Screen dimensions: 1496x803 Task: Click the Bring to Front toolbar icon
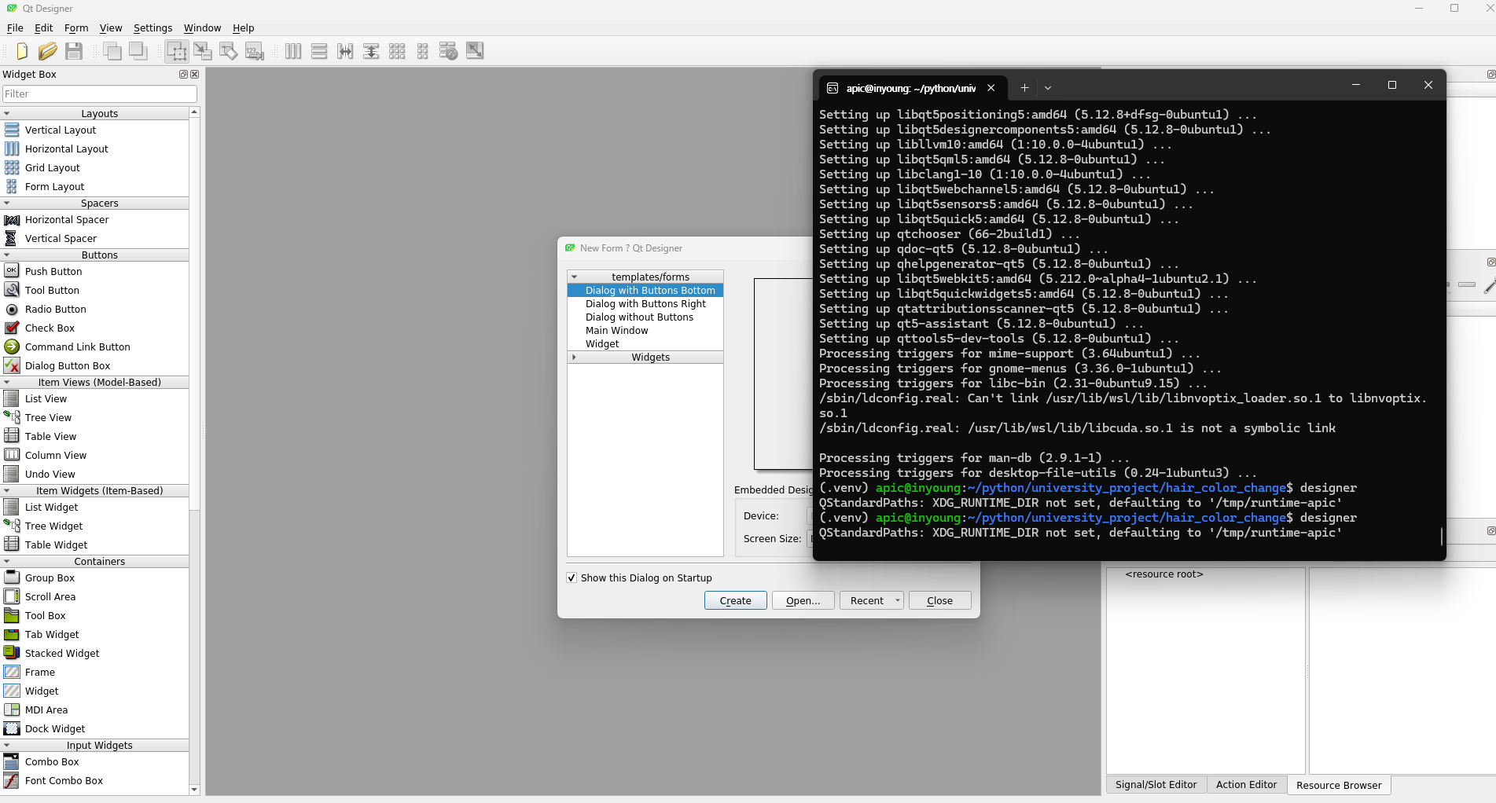click(138, 51)
